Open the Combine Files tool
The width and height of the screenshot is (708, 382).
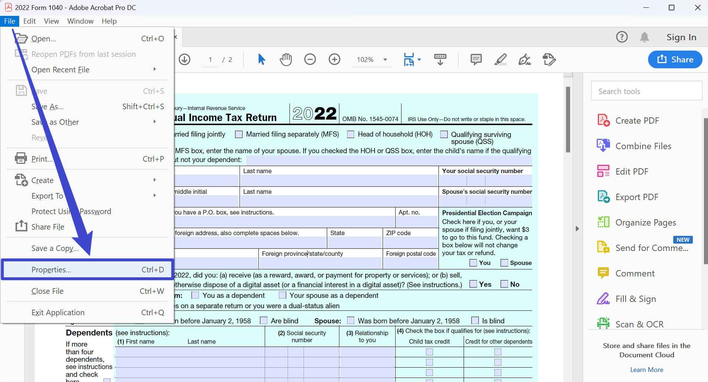(643, 146)
